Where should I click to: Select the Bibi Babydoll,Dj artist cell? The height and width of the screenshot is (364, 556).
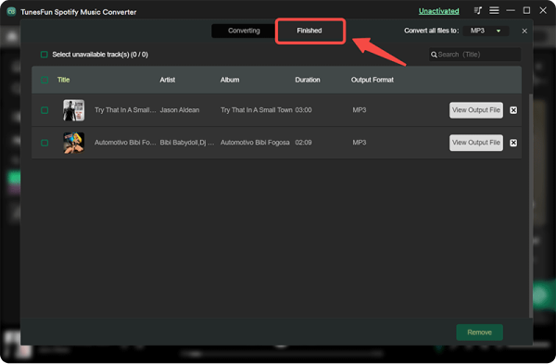click(x=187, y=143)
